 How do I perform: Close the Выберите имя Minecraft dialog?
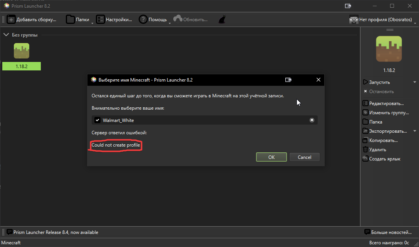[x=318, y=80]
